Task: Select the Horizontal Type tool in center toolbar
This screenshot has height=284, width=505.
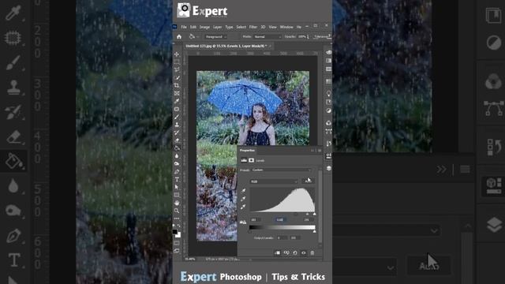Action: click(177, 179)
